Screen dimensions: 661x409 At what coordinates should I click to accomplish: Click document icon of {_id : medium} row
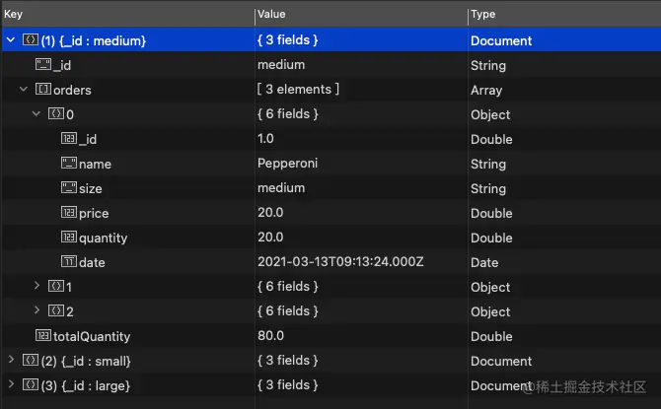pyautogui.click(x=31, y=40)
